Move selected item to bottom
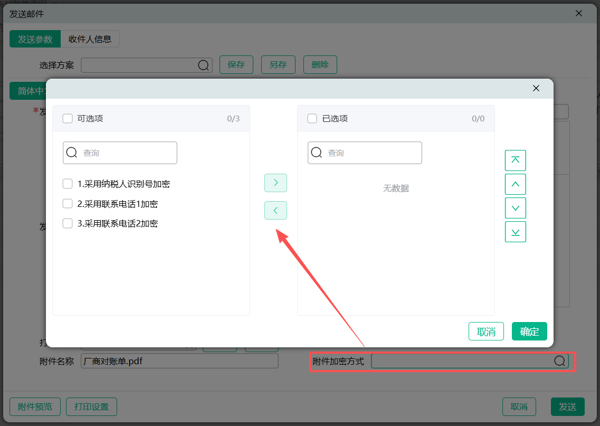The width and height of the screenshot is (600, 426). [x=516, y=232]
